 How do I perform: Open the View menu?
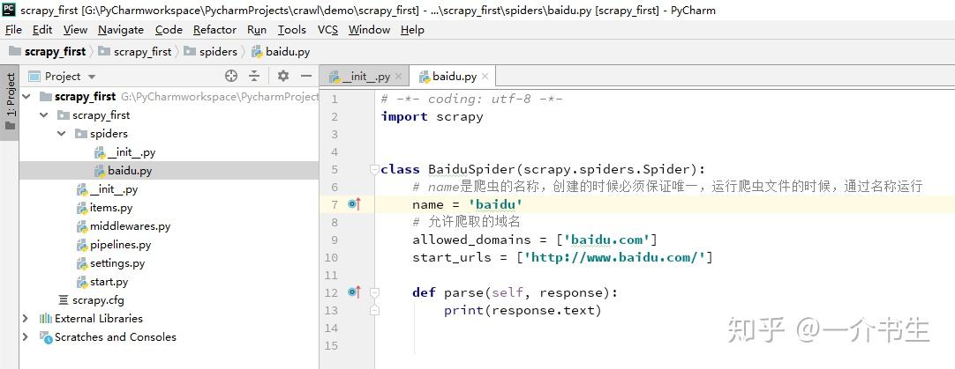75,30
